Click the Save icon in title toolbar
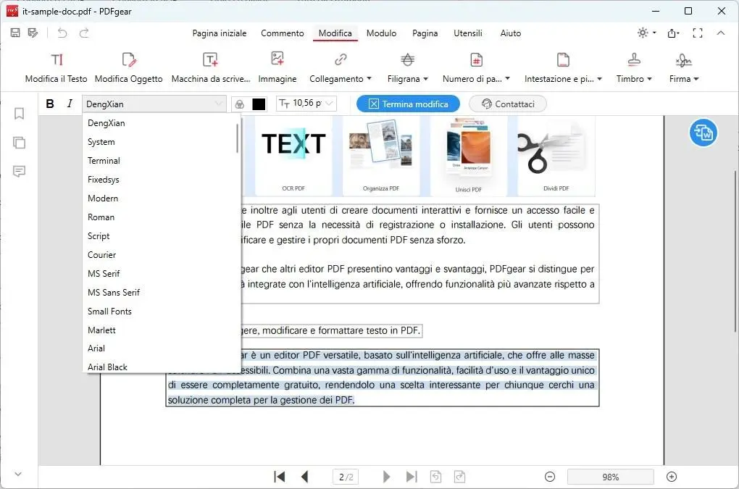Image resolution: width=739 pixels, height=489 pixels. tap(15, 33)
